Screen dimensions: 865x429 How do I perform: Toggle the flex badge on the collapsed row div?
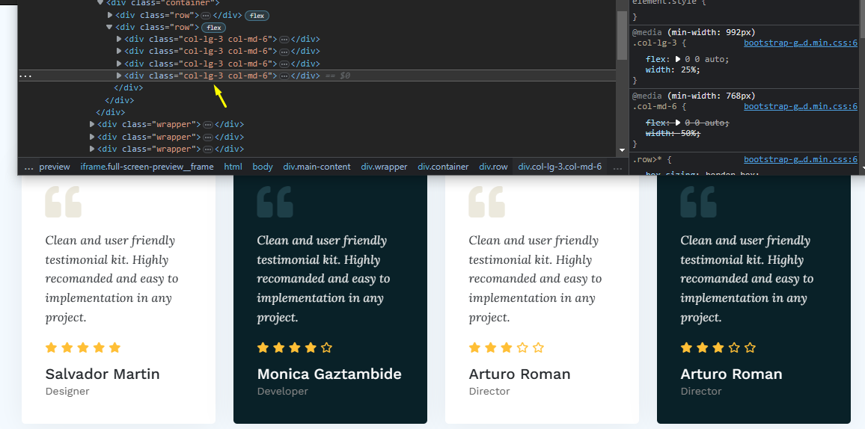257,16
